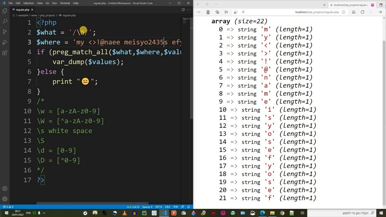Close the localhost regular.php browser tab
The image size is (386, 217).
pos(331,5)
